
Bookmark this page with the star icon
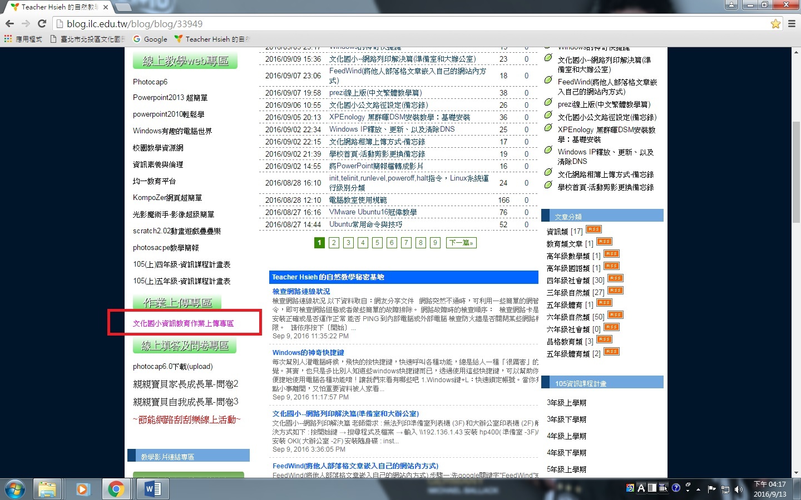coord(775,24)
